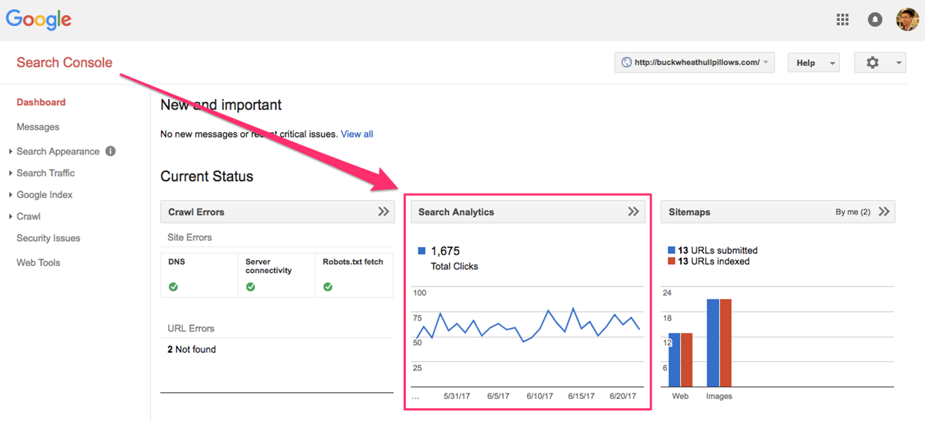Click the URL Errors label
This screenshot has height=422, width=925.
click(x=191, y=328)
